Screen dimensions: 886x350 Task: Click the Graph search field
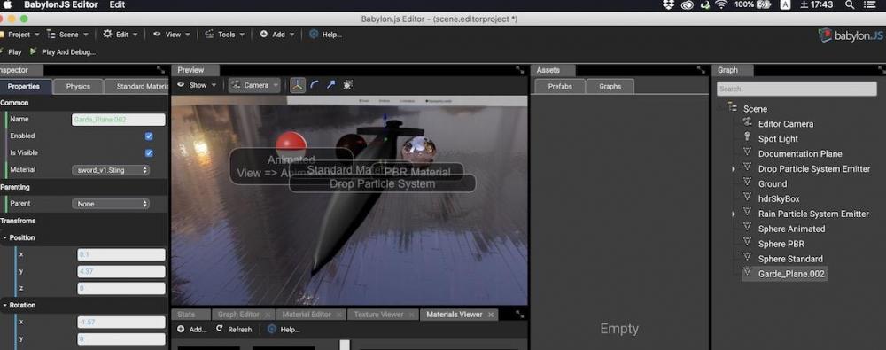[797, 89]
